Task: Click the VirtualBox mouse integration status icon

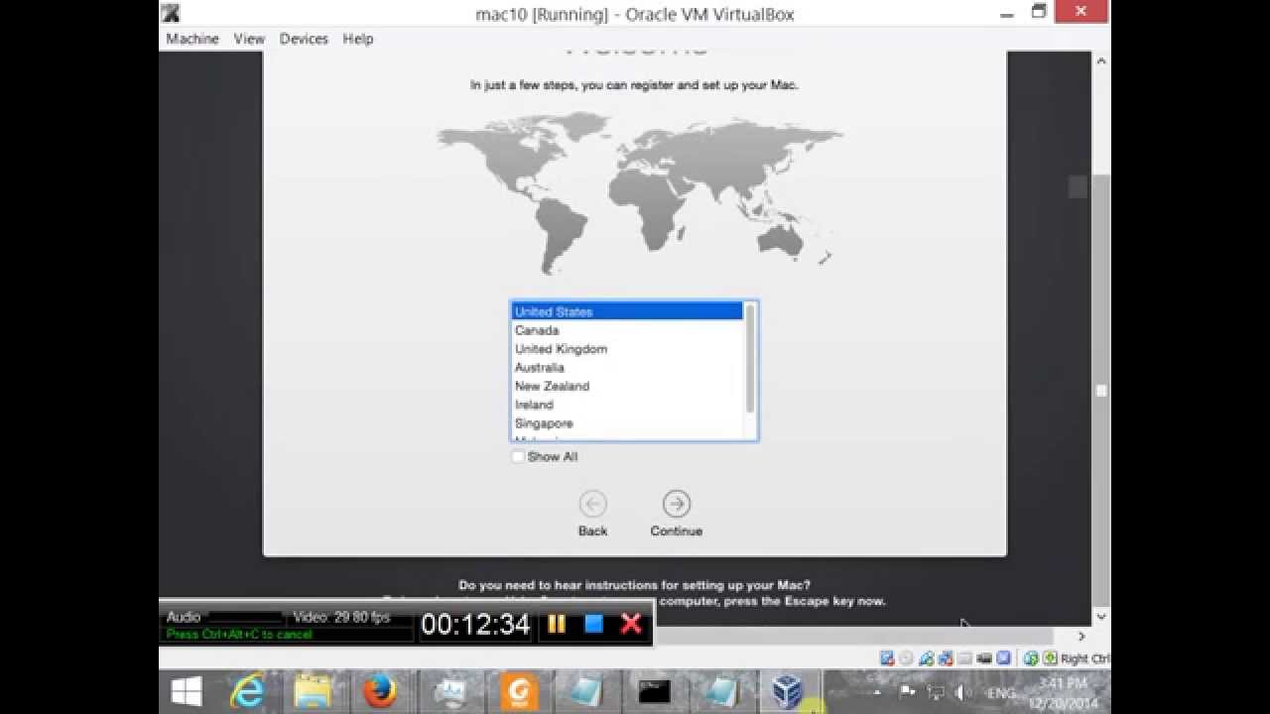Action: click(1031, 658)
